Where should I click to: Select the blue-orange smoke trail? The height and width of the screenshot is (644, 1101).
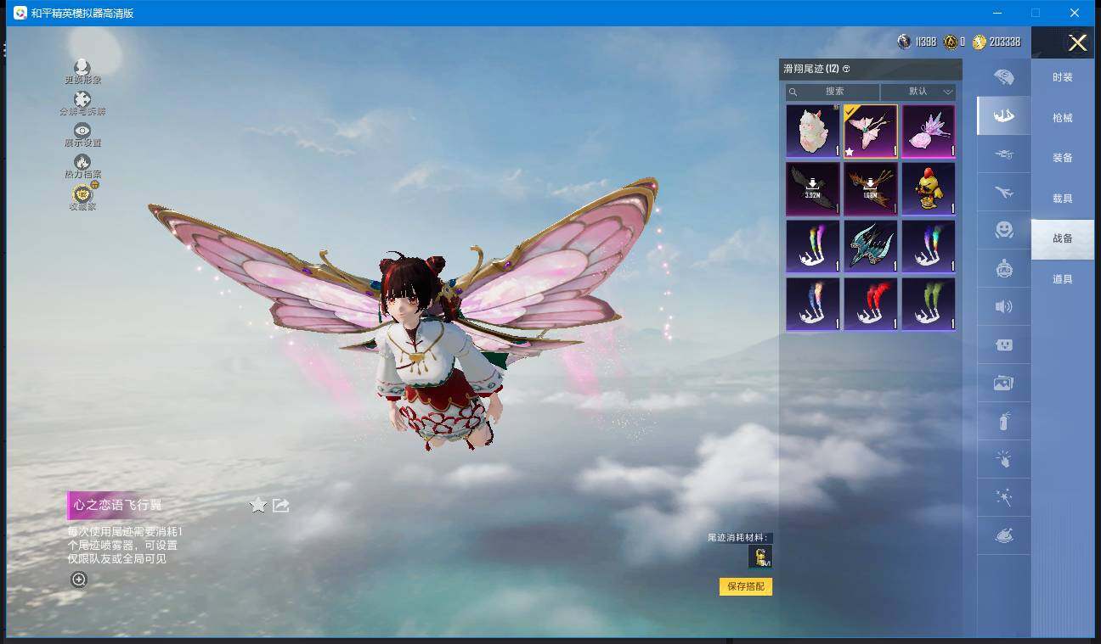click(813, 305)
